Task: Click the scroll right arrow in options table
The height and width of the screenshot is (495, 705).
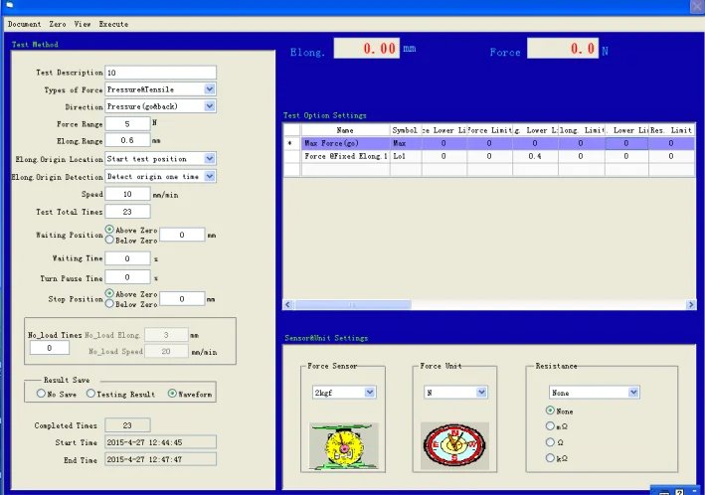Action: [691, 305]
